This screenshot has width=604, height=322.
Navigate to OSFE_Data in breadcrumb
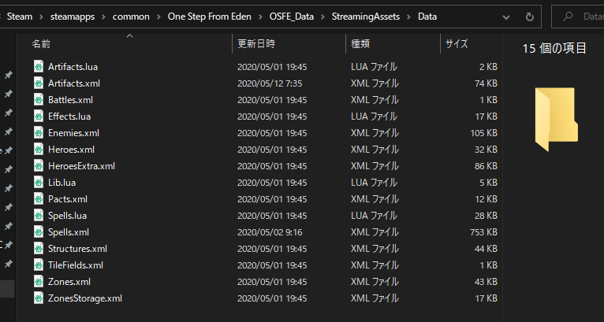coord(292,17)
